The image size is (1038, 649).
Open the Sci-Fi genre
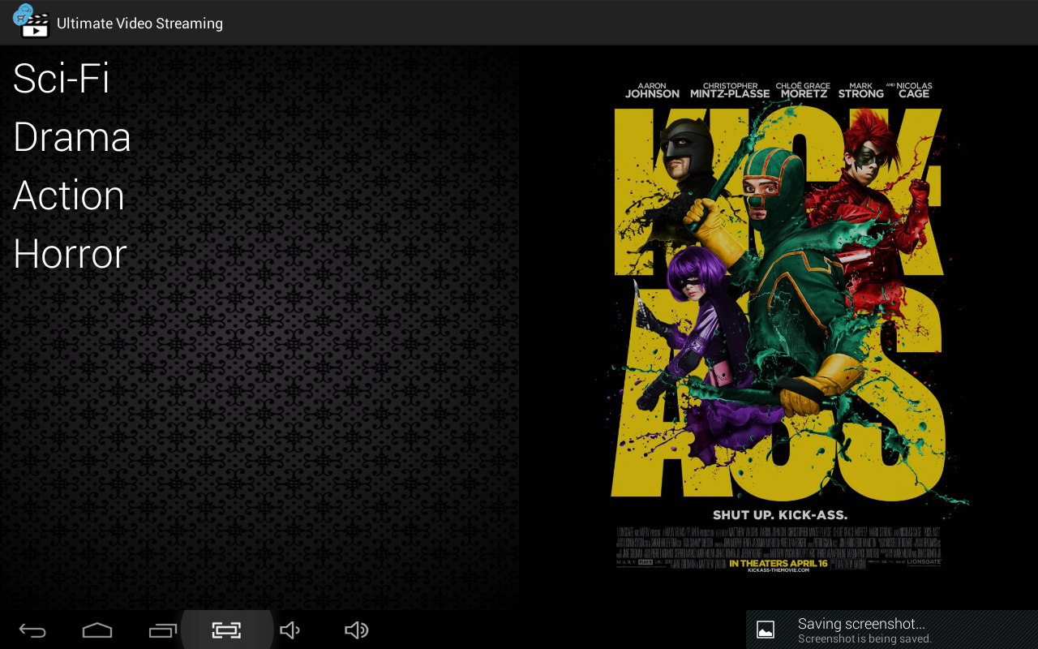pos(62,79)
